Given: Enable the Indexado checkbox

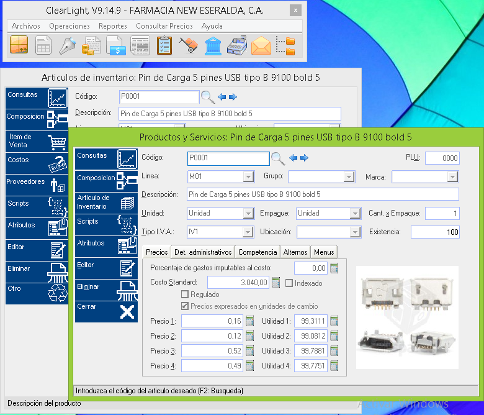Looking at the screenshot, I should click(289, 283).
